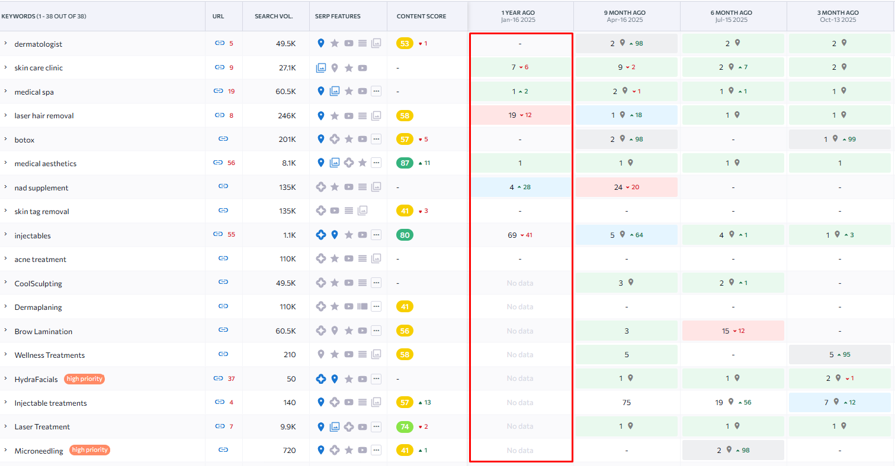
Task: Click the URL link icon for Laser Treatment
Action: click(220, 426)
